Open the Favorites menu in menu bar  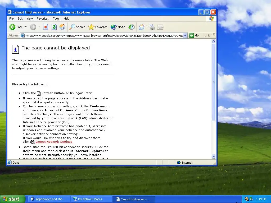coord(43,19)
